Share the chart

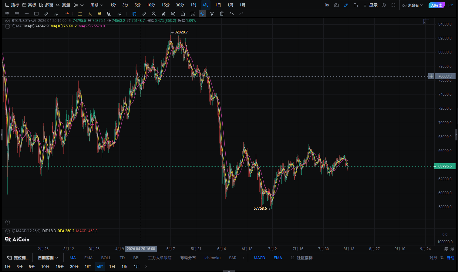click(x=451, y=5)
